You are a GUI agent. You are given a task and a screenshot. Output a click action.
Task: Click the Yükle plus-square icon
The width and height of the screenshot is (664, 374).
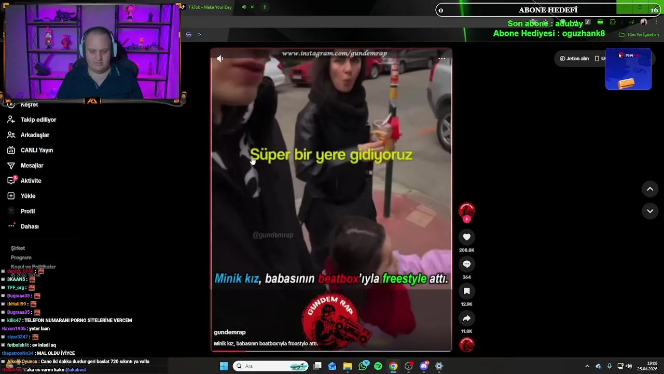(x=11, y=196)
